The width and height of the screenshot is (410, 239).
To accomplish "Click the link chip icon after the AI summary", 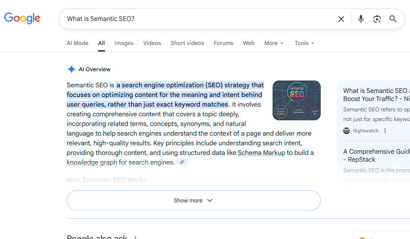I will 182,162.
